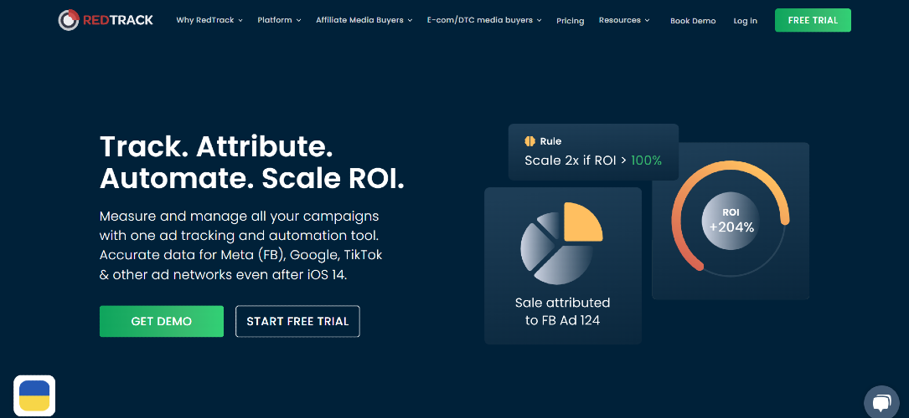Click the brain icon next to Rule
Screen dimensions: 909x418
[529, 141]
